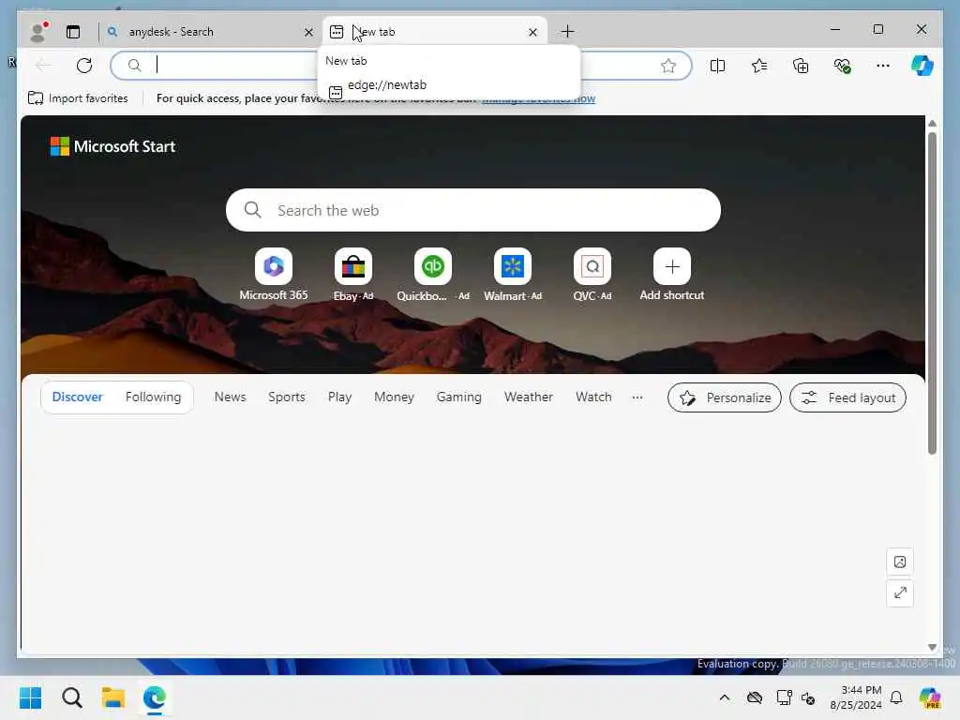The width and height of the screenshot is (960, 720).
Task: Open File Explorer from taskbar
Action: click(x=113, y=697)
